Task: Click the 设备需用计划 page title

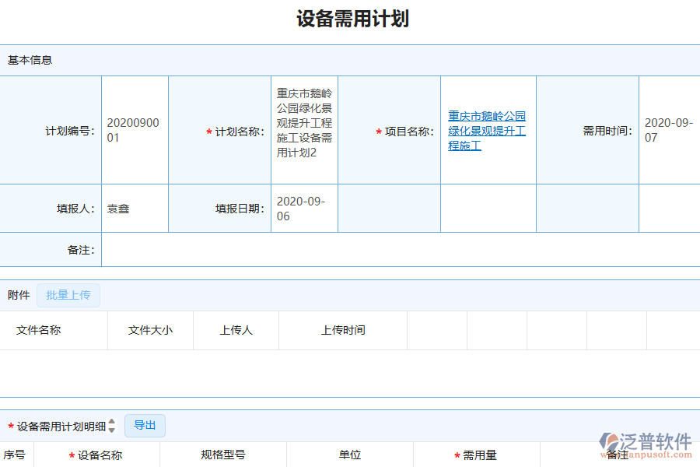Action: (350, 19)
